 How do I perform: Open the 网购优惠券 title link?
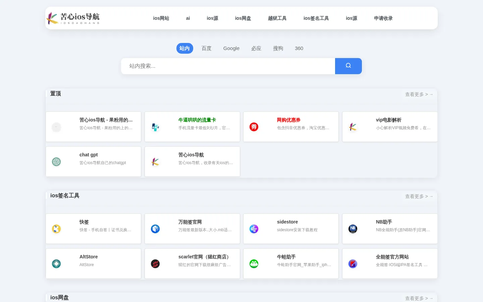pos(289,120)
